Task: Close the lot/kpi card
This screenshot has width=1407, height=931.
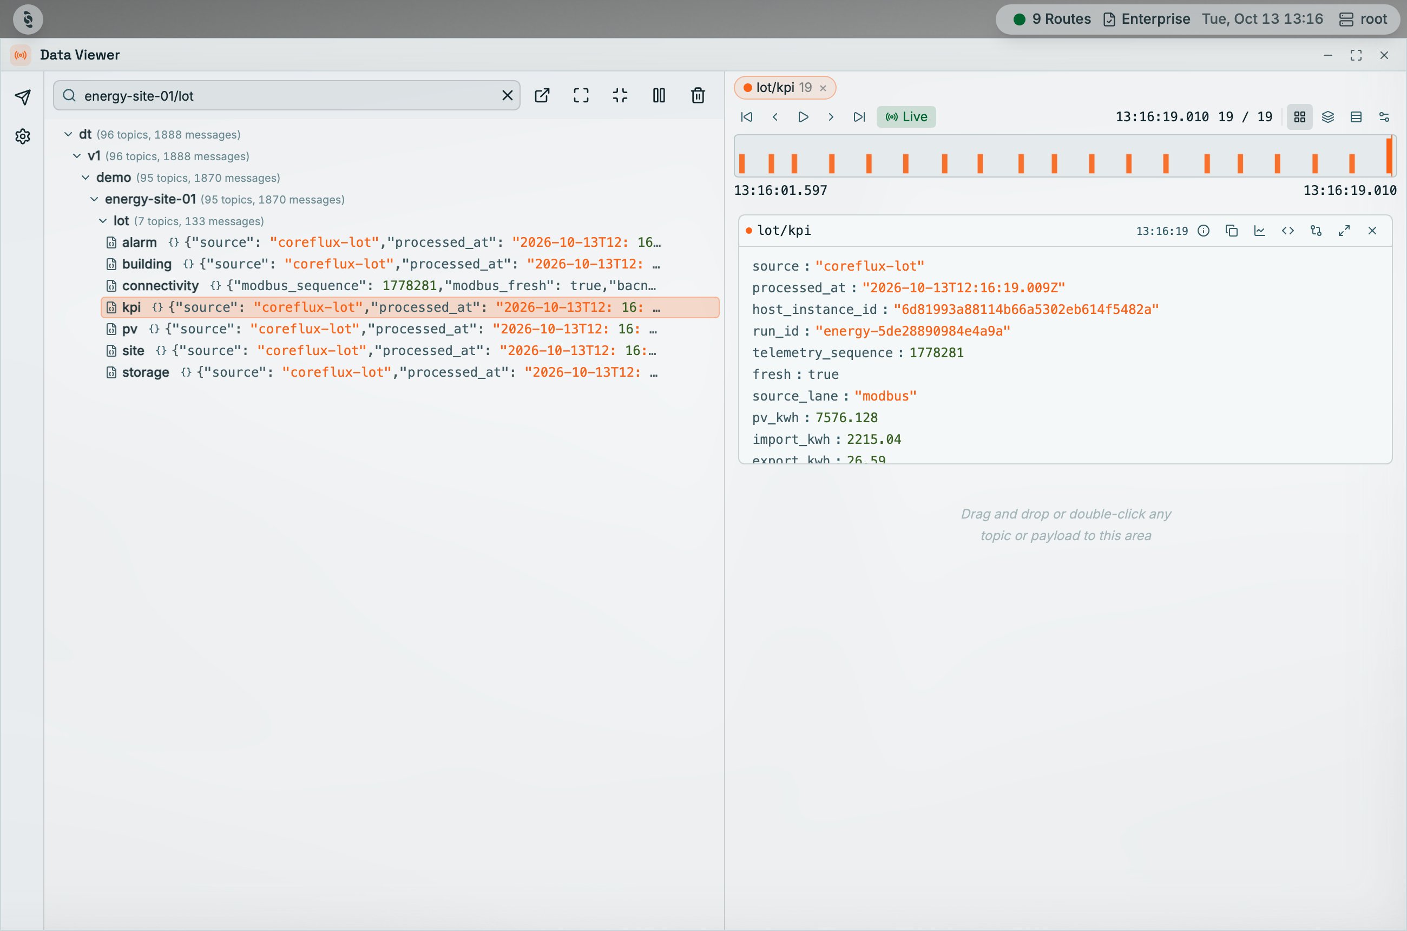Action: [x=1372, y=231]
